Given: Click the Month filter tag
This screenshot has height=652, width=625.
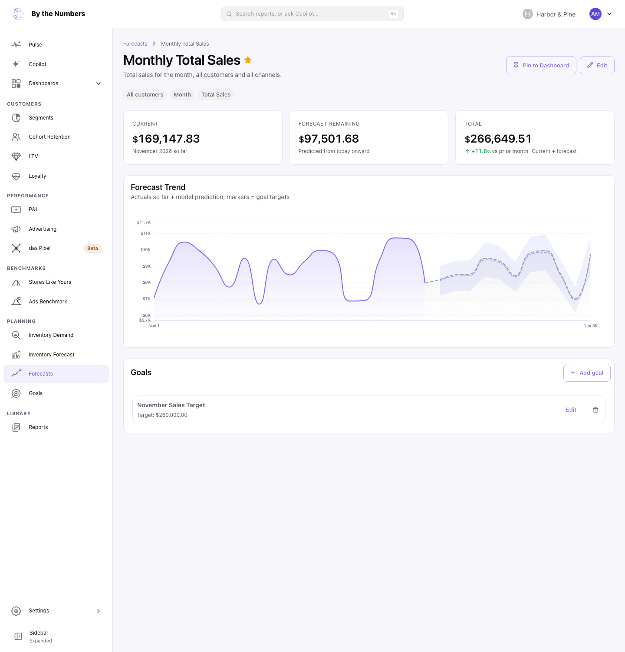Looking at the screenshot, I should tap(182, 95).
